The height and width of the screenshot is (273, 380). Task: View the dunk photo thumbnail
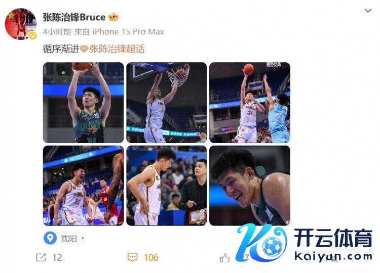(167, 103)
